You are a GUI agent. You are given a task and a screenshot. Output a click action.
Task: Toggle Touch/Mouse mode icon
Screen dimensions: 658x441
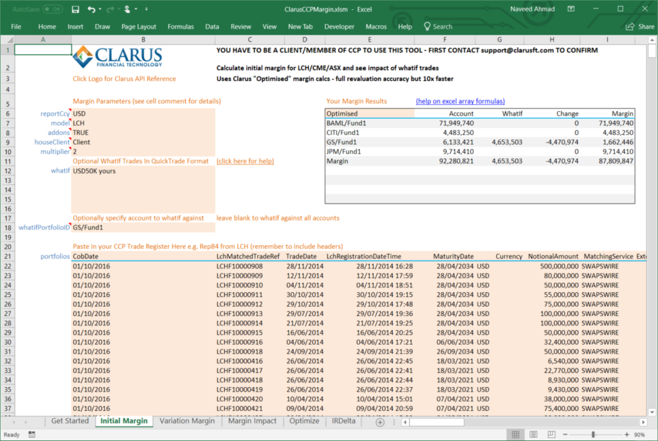127,9
